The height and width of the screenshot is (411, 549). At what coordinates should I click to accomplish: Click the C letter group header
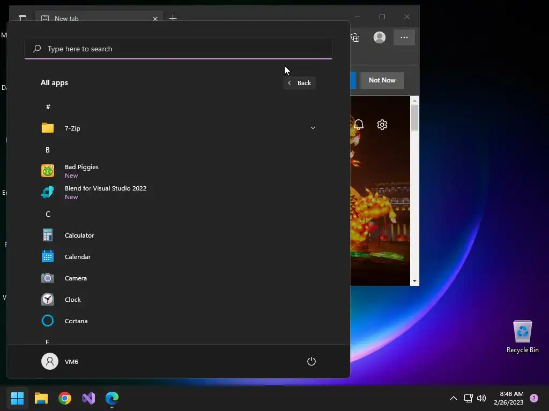(48, 214)
